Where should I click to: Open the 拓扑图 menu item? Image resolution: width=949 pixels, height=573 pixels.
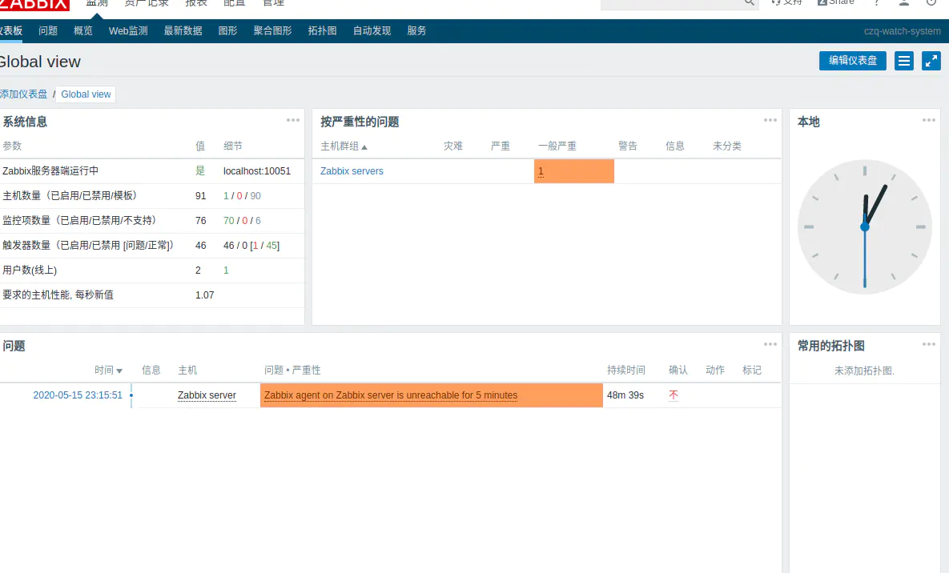tap(322, 31)
